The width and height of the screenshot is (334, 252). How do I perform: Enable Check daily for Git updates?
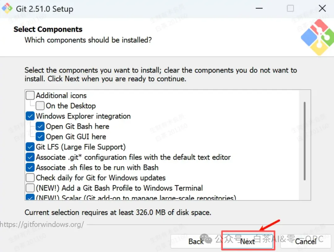(x=30, y=178)
